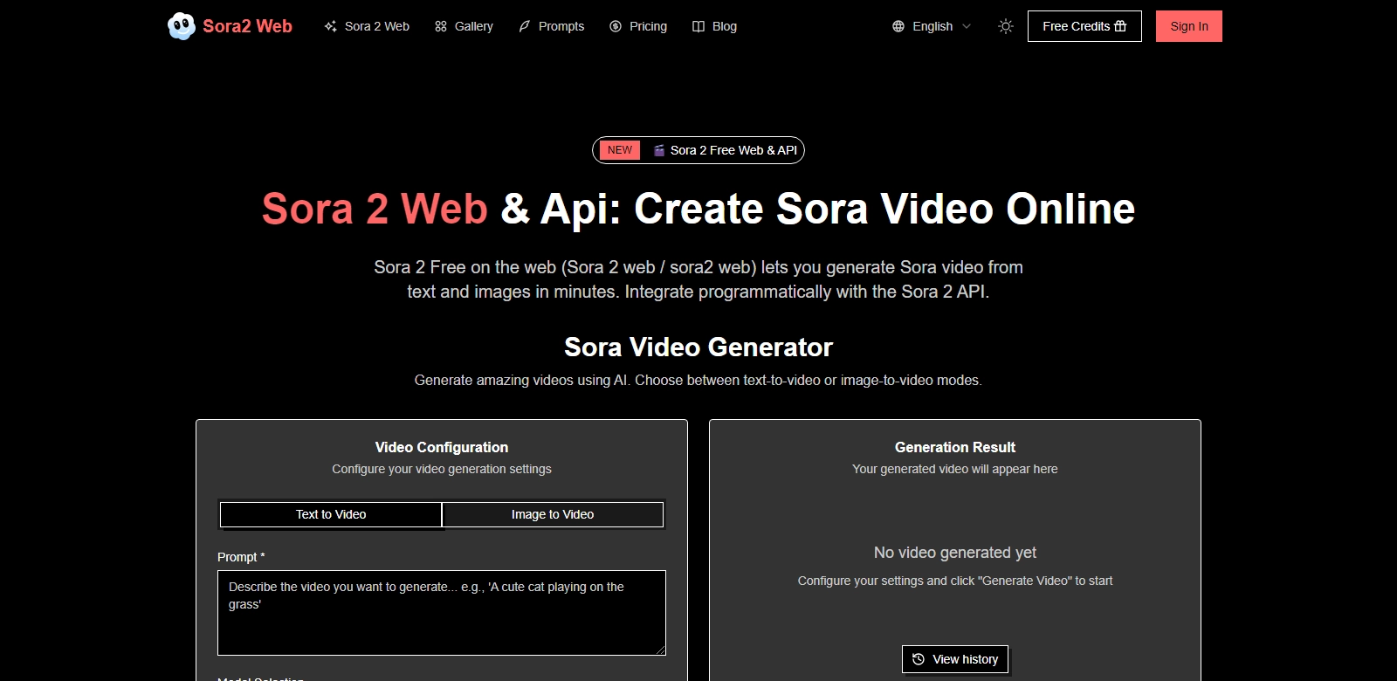This screenshot has height=681, width=1397.
Task: Click the coin icon beside Pricing
Action: 616,26
